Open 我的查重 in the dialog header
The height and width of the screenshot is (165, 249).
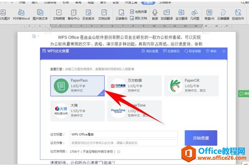tap(150, 51)
